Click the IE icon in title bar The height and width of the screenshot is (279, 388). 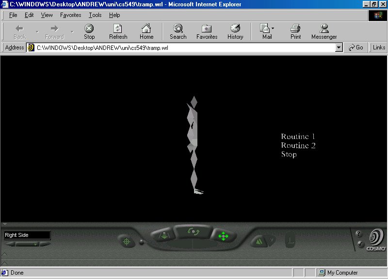(x=4, y=4)
